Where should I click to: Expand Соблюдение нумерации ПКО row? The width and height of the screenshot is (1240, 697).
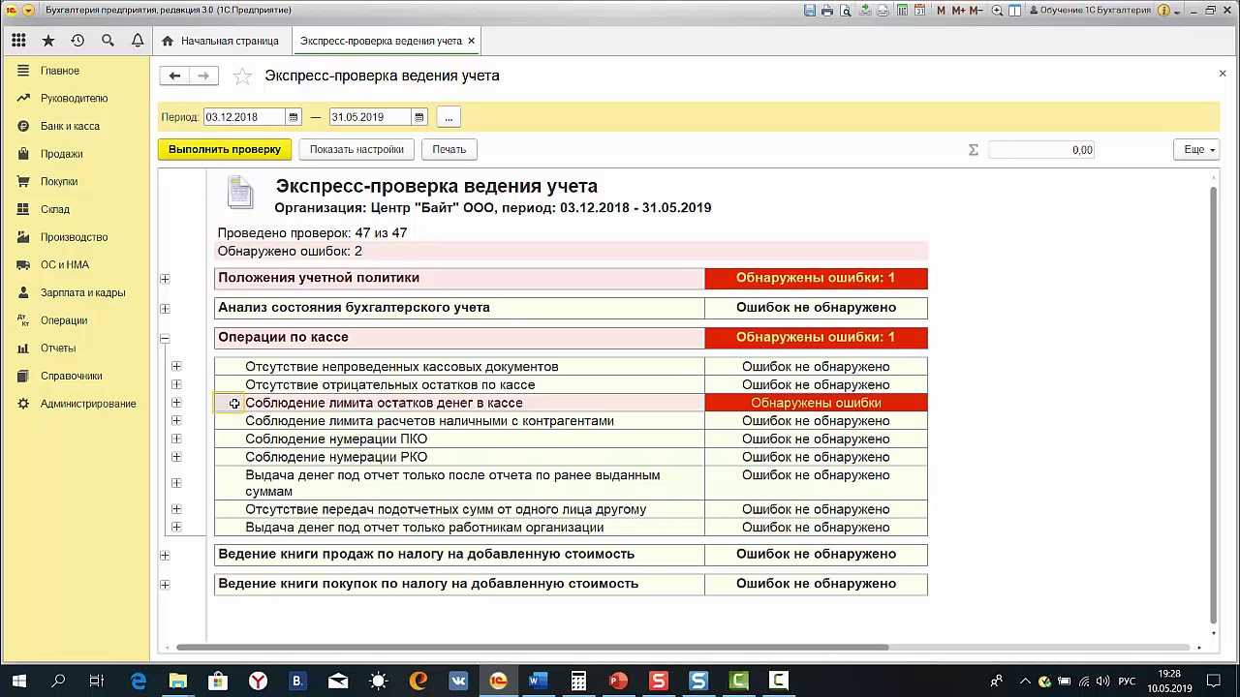tap(176, 439)
